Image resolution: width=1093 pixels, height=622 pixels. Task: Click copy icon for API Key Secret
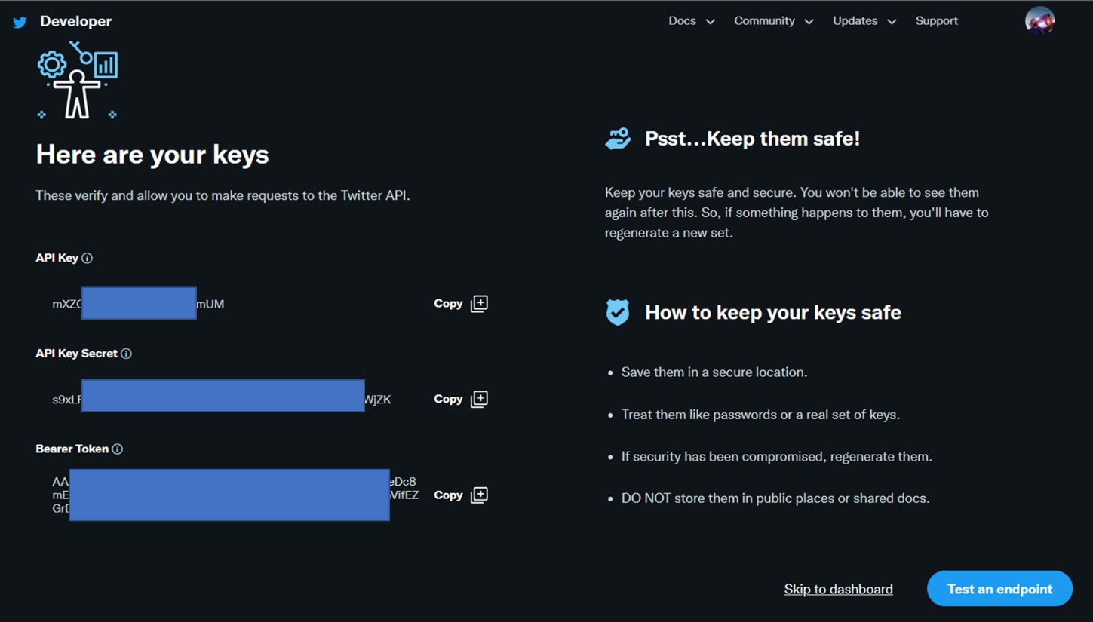[479, 399]
